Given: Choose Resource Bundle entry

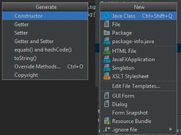Looking at the screenshot, I should (x=138, y=121).
